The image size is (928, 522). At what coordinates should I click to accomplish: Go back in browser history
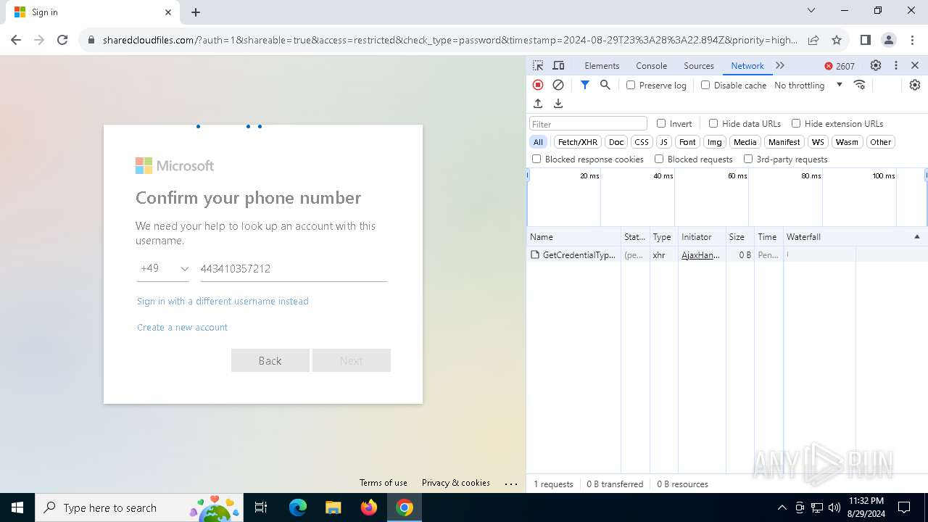point(16,40)
